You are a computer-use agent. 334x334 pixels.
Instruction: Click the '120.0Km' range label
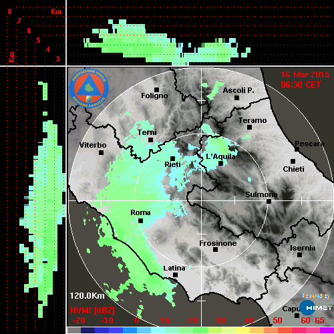pyautogui.click(x=87, y=296)
